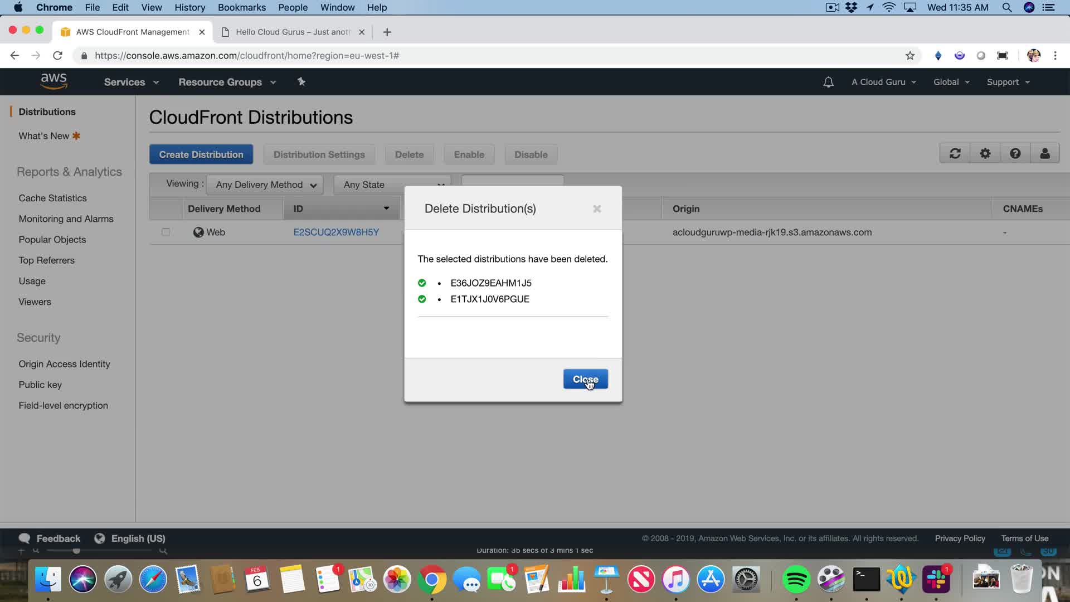The height and width of the screenshot is (602, 1070).
Task: Open the Chrome Bookmarks menu
Action: tap(241, 7)
